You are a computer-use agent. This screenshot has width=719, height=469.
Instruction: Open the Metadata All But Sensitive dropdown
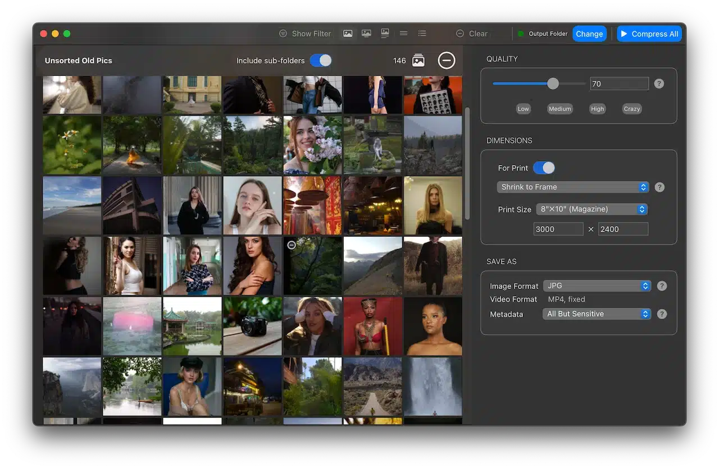[597, 314]
